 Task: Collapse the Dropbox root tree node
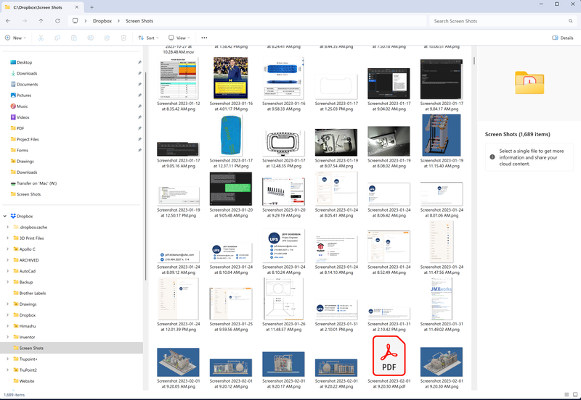tap(5, 216)
